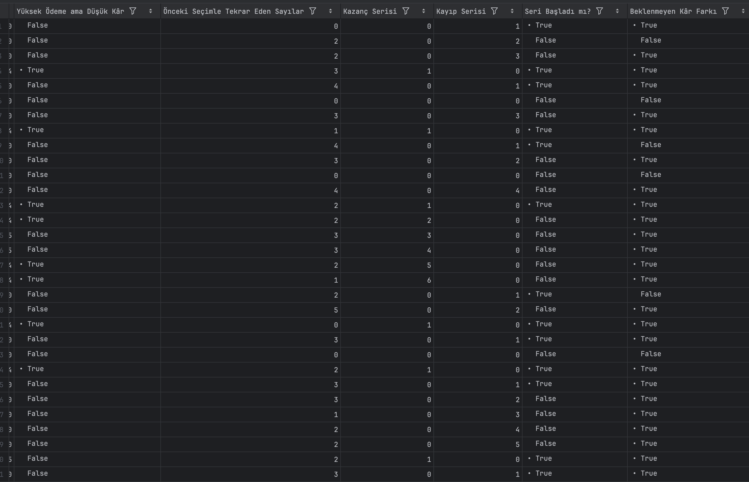Sort the Kazanç Serisi column
The height and width of the screenshot is (482, 749).
point(424,11)
